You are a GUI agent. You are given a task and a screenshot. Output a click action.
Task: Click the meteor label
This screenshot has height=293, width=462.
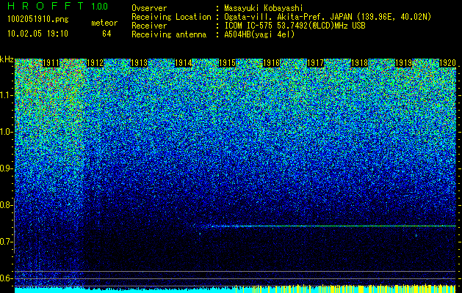[x=104, y=23]
